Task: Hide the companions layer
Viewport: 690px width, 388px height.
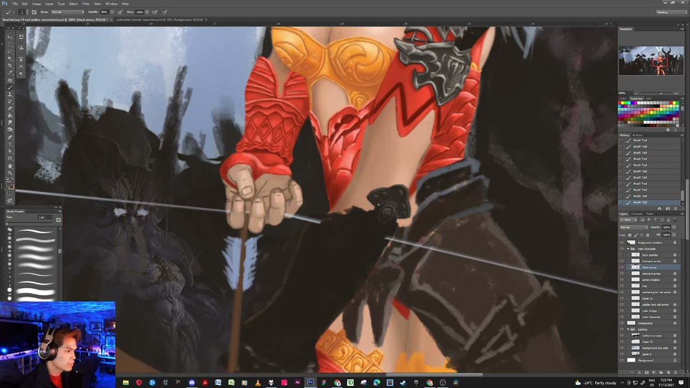Action: (622, 323)
